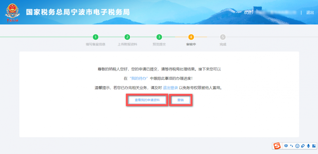Select the 审核中 step label
318x154 pixels.
pos(191,45)
